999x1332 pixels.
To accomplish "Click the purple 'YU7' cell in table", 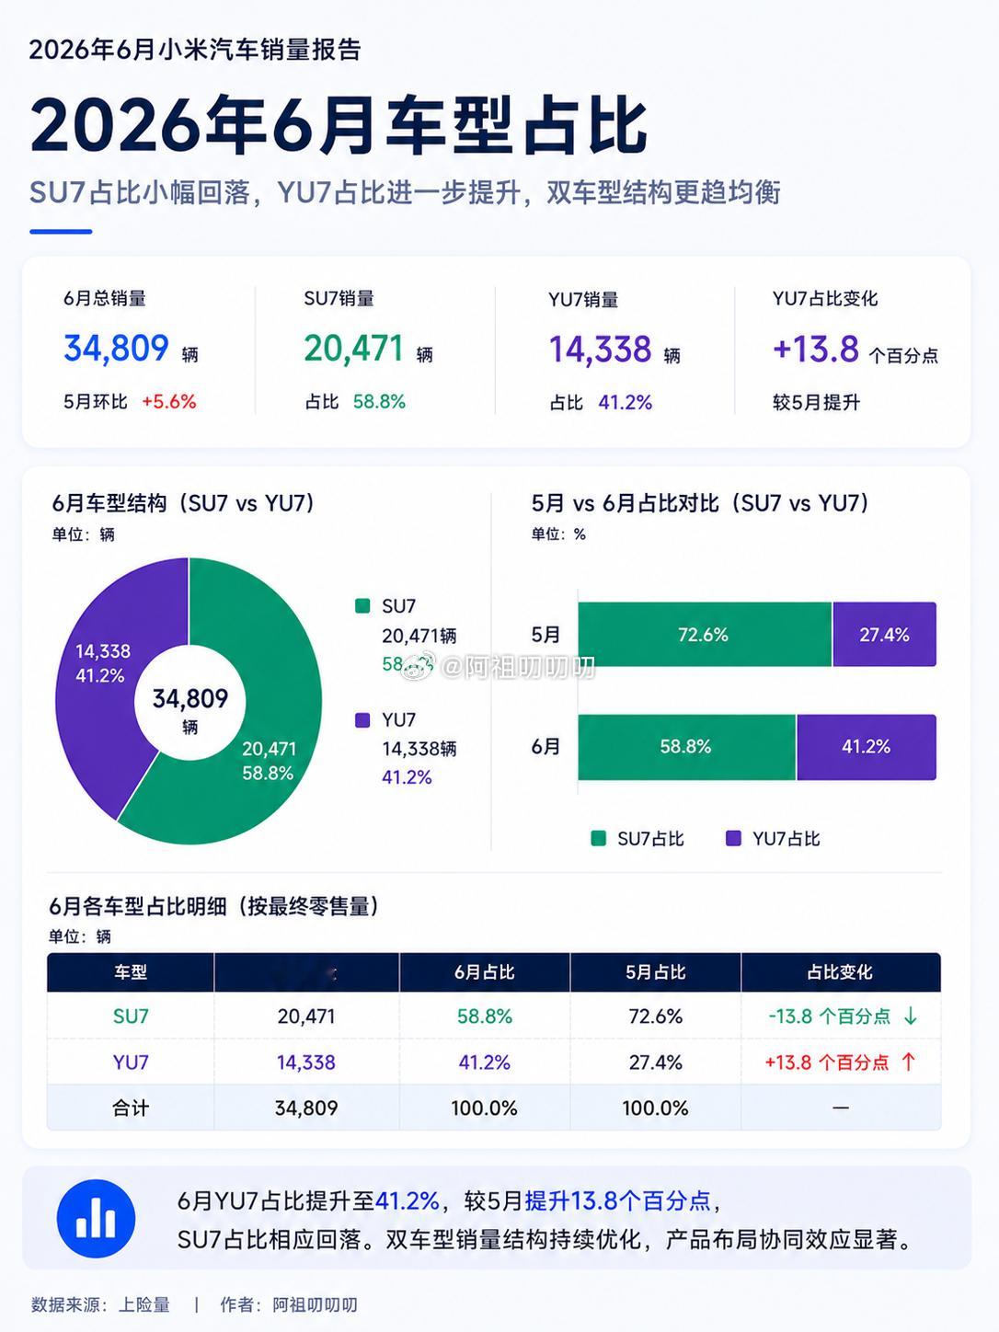I will 131,1062.
